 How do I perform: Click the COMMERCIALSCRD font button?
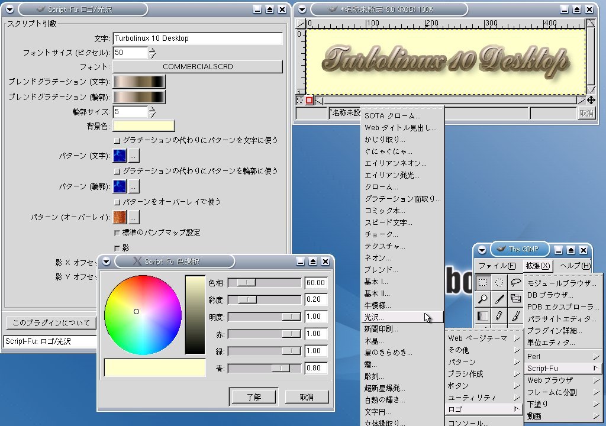tap(198, 67)
